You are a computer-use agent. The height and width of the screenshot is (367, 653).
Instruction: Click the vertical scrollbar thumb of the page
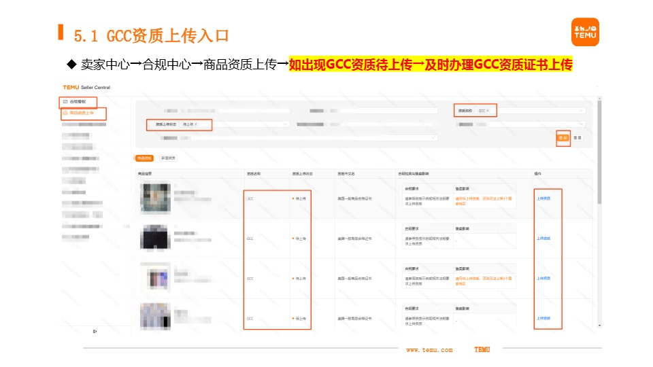599,152
